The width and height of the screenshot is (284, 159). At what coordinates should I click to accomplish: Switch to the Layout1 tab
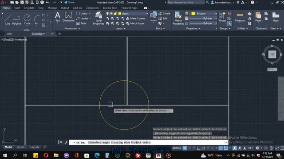(x=21, y=147)
